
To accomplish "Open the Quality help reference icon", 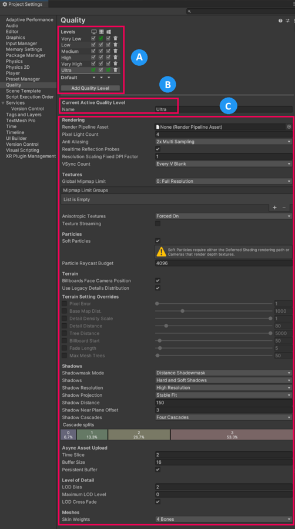I will click(280, 21).
